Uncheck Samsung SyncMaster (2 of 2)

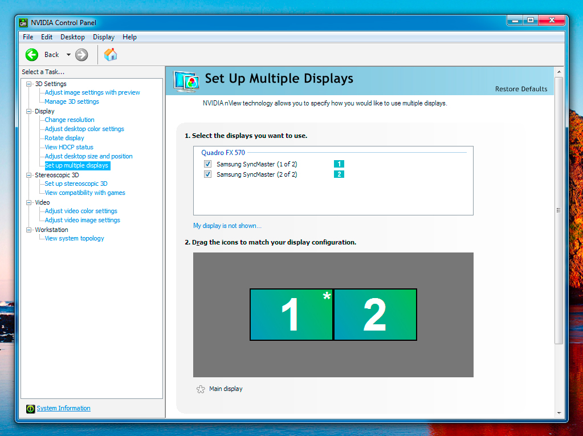point(207,174)
